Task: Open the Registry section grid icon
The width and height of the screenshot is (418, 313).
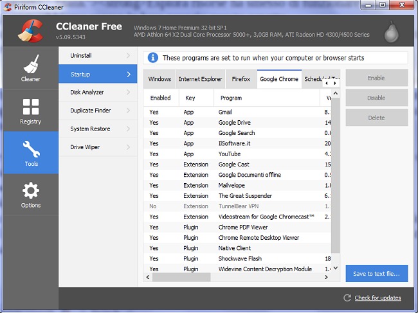Action: [x=31, y=107]
